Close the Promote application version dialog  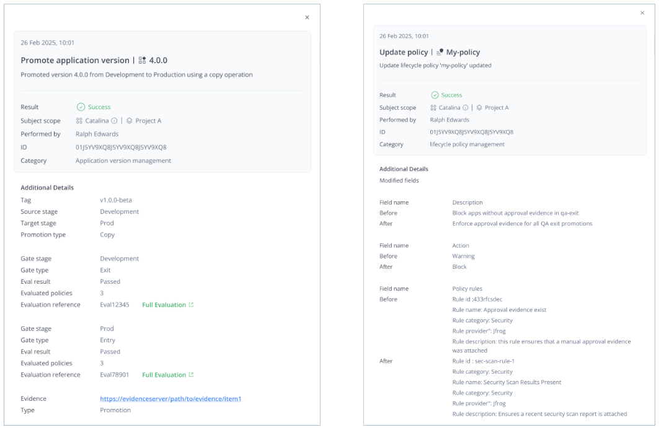pyautogui.click(x=307, y=17)
